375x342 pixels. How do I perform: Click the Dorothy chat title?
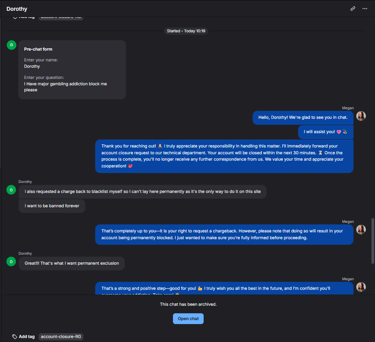click(x=17, y=9)
